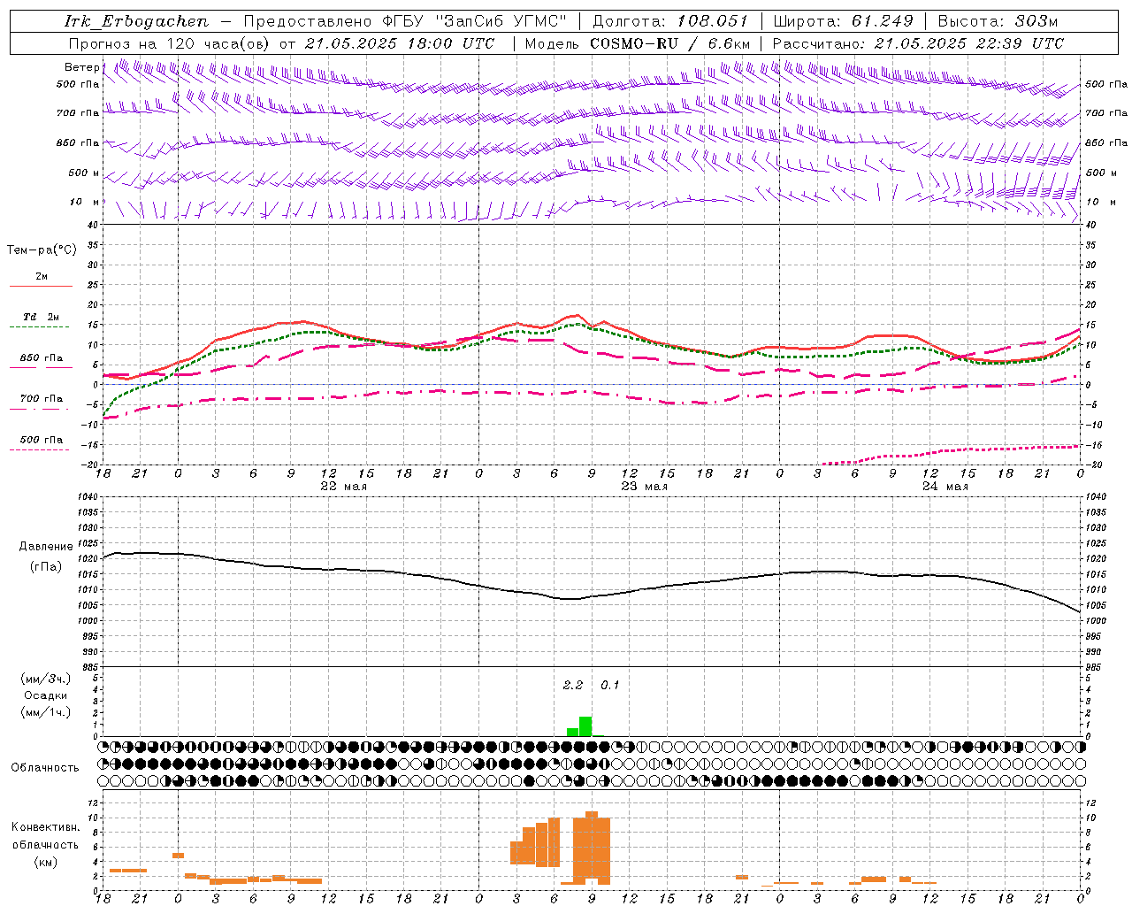This screenshot has height=906, width=1132.
Task: Click the precipitation value 2.2
Action: [573, 686]
